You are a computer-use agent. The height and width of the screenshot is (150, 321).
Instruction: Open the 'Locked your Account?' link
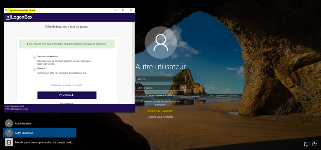click(161, 117)
